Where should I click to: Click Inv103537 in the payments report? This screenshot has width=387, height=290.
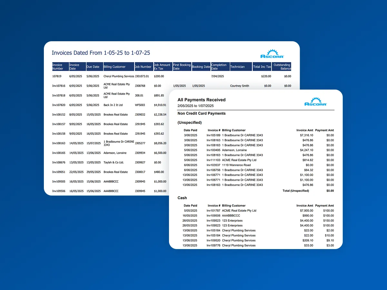213,165
